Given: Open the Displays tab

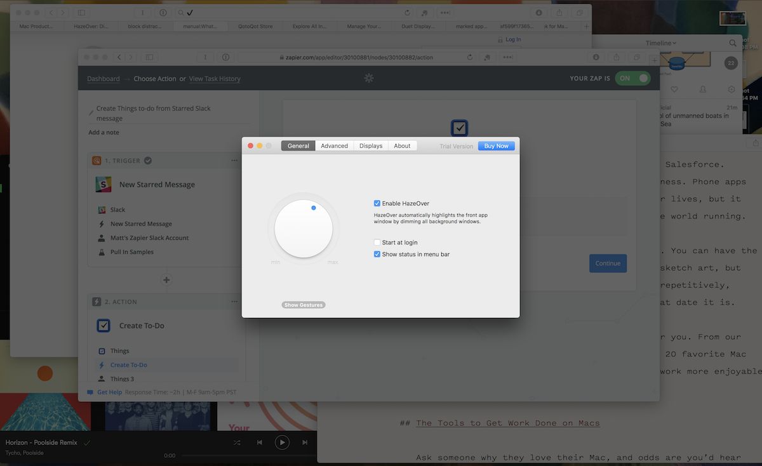Looking at the screenshot, I should click(371, 145).
